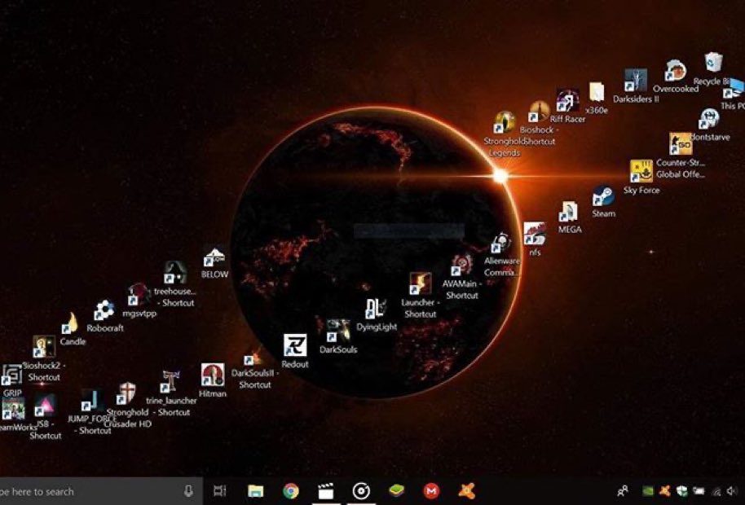Open Task View from the taskbar

(219, 491)
